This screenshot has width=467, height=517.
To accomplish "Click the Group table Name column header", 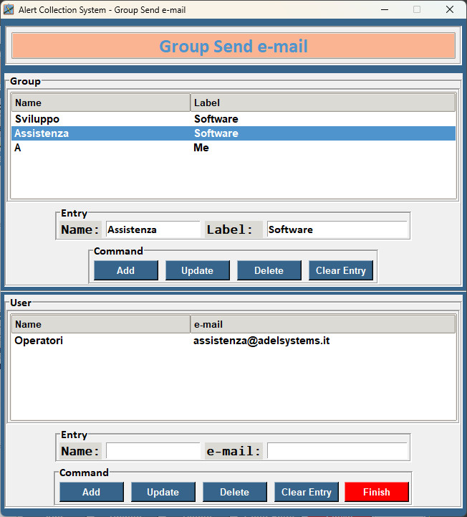I will coord(101,103).
